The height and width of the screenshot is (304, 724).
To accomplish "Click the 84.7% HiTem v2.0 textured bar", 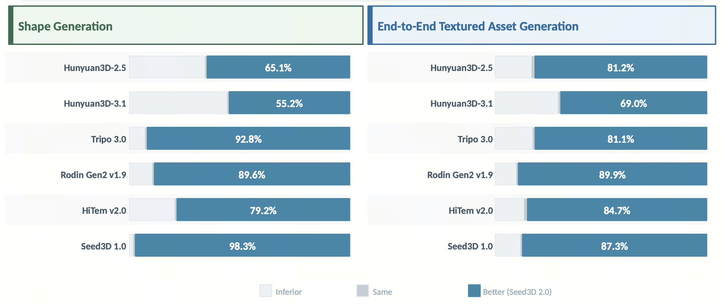I will 617,210.
